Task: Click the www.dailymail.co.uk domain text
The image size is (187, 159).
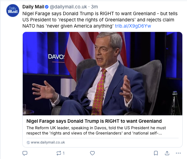Action: [48, 142]
